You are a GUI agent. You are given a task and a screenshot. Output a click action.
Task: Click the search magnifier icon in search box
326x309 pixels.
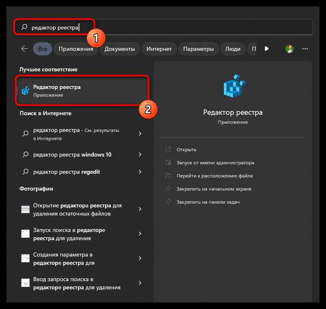(24, 27)
